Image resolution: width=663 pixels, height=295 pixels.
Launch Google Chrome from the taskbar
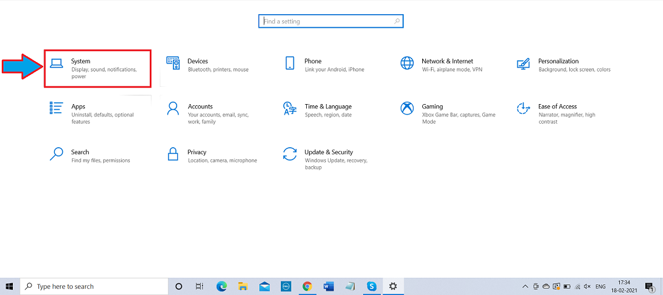tap(307, 286)
